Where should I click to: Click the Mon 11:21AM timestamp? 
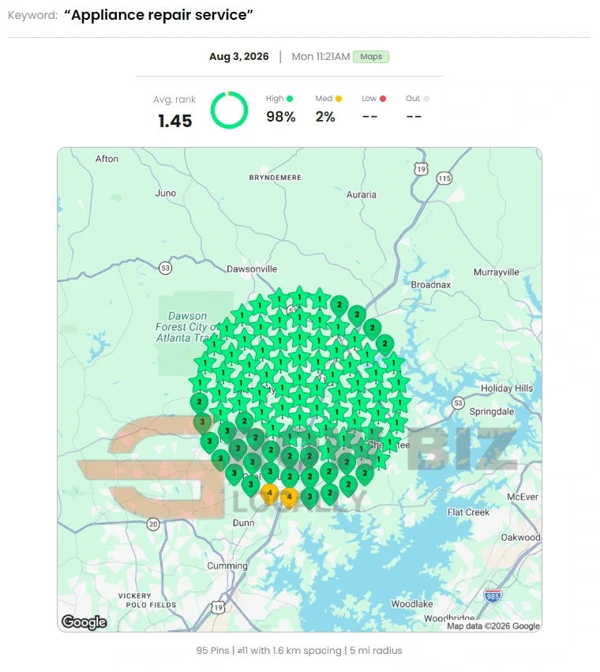(x=321, y=57)
